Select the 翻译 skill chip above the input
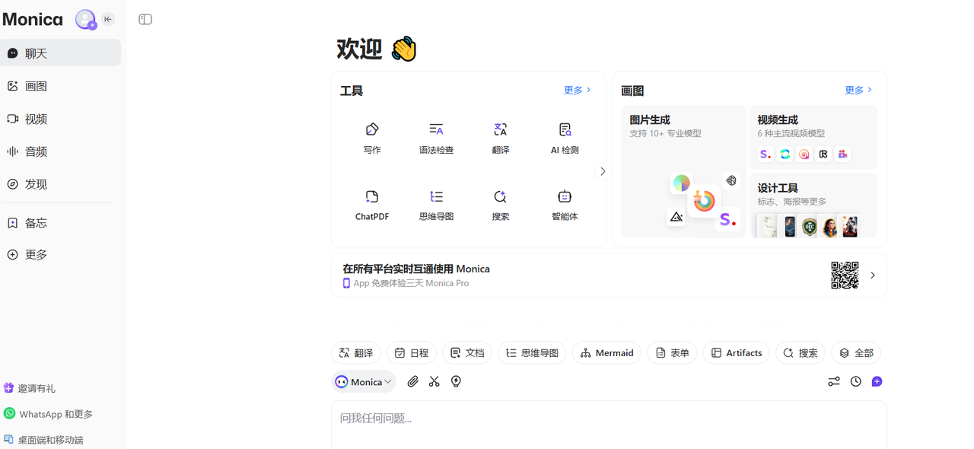The height and width of the screenshot is (449, 974). pyautogui.click(x=356, y=352)
